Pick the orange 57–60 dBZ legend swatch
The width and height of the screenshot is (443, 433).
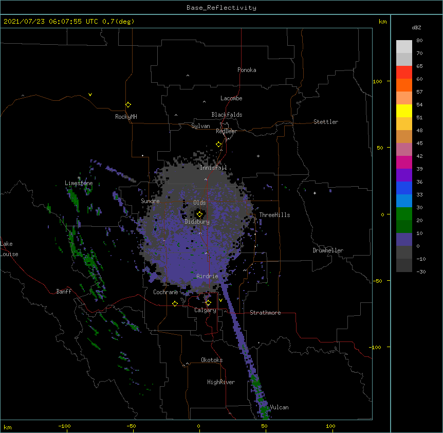pyautogui.click(x=404, y=85)
